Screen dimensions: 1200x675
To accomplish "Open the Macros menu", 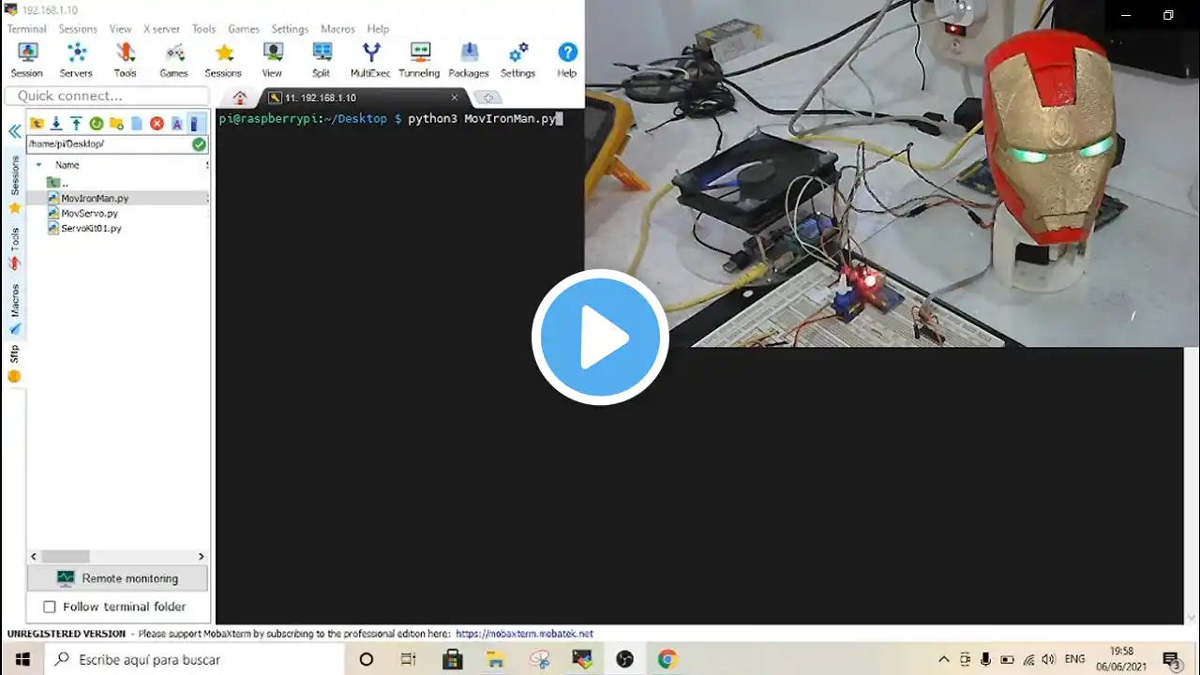I will pyautogui.click(x=337, y=29).
